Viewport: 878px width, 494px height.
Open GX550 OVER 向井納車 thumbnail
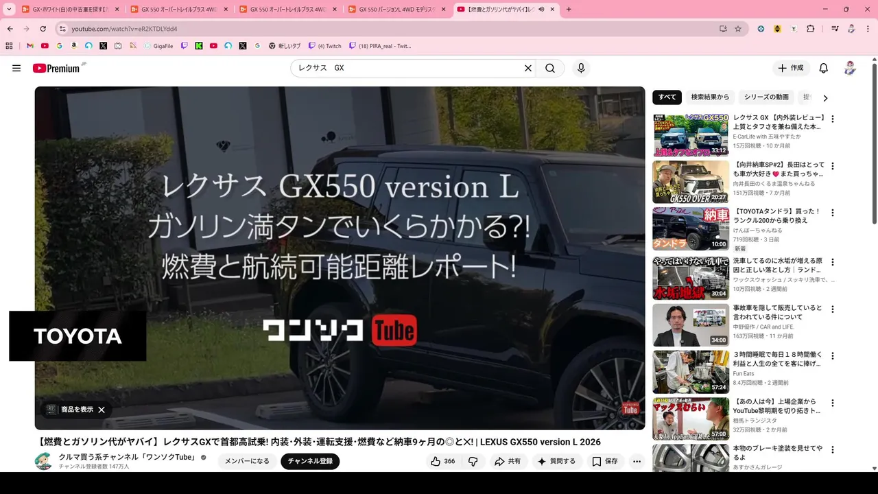pos(691,183)
